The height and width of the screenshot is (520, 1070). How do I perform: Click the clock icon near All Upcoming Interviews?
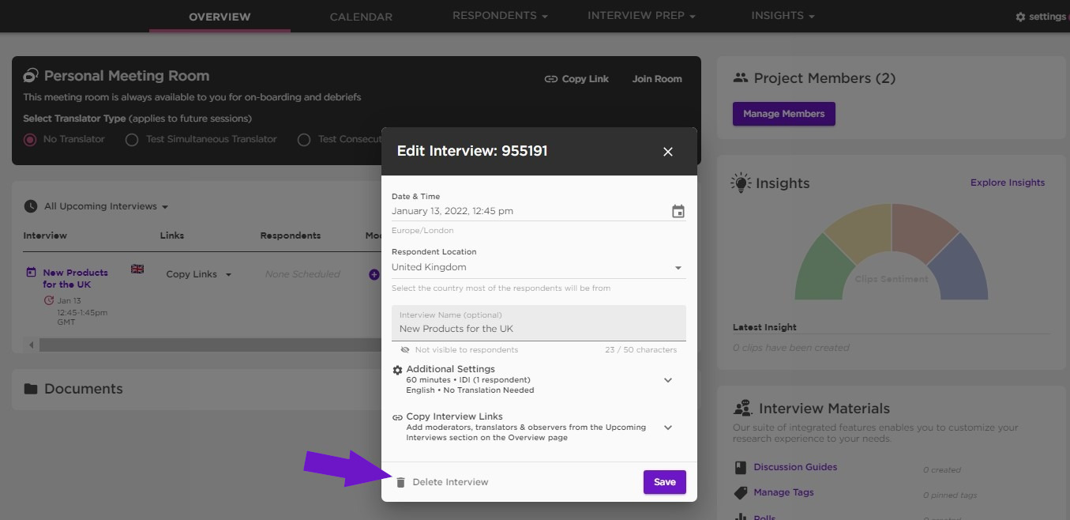pos(31,206)
